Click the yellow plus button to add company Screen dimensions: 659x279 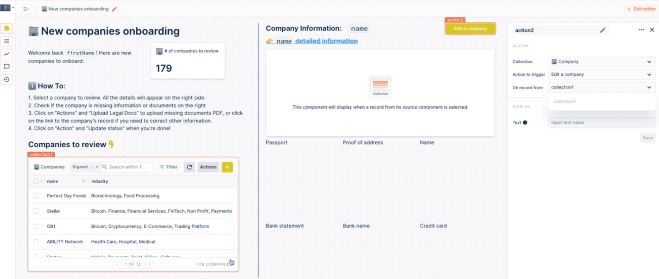(227, 167)
